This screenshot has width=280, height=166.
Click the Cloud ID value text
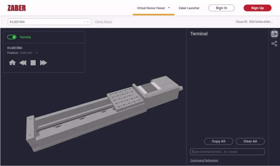coord(261,22)
